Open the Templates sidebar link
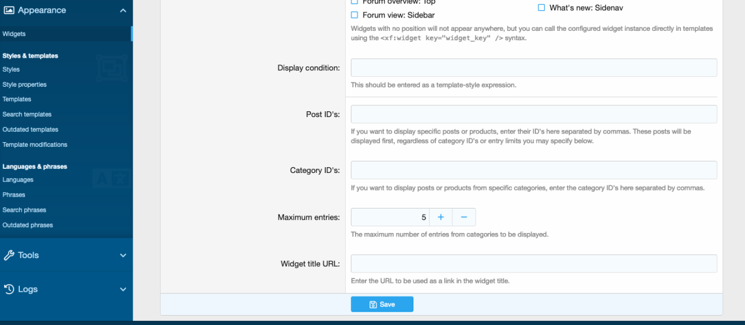745x325 pixels. [x=17, y=99]
